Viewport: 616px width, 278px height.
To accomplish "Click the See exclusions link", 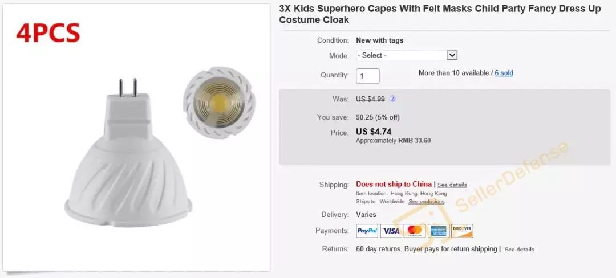I will tap(426, 202).
